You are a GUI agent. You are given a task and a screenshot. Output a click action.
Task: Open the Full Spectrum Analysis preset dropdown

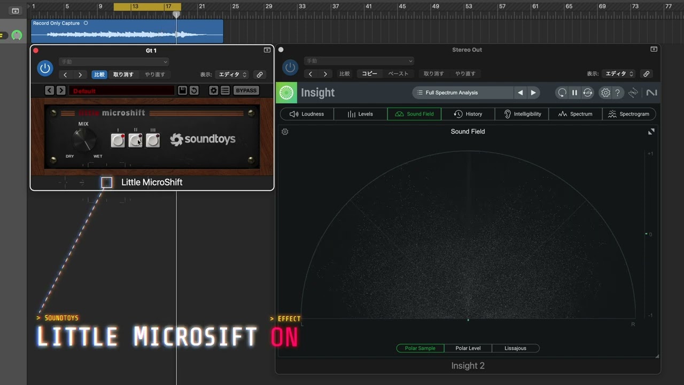463,93
